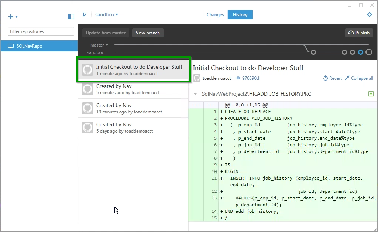The image size is (378, 232).
Task: Select Created by Nav commit from 19 minutes ago
Action: (133, 108)
